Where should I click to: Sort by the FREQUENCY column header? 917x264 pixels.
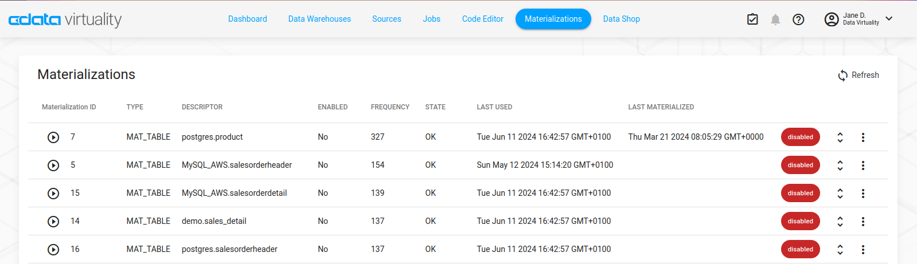coord(390,107)
